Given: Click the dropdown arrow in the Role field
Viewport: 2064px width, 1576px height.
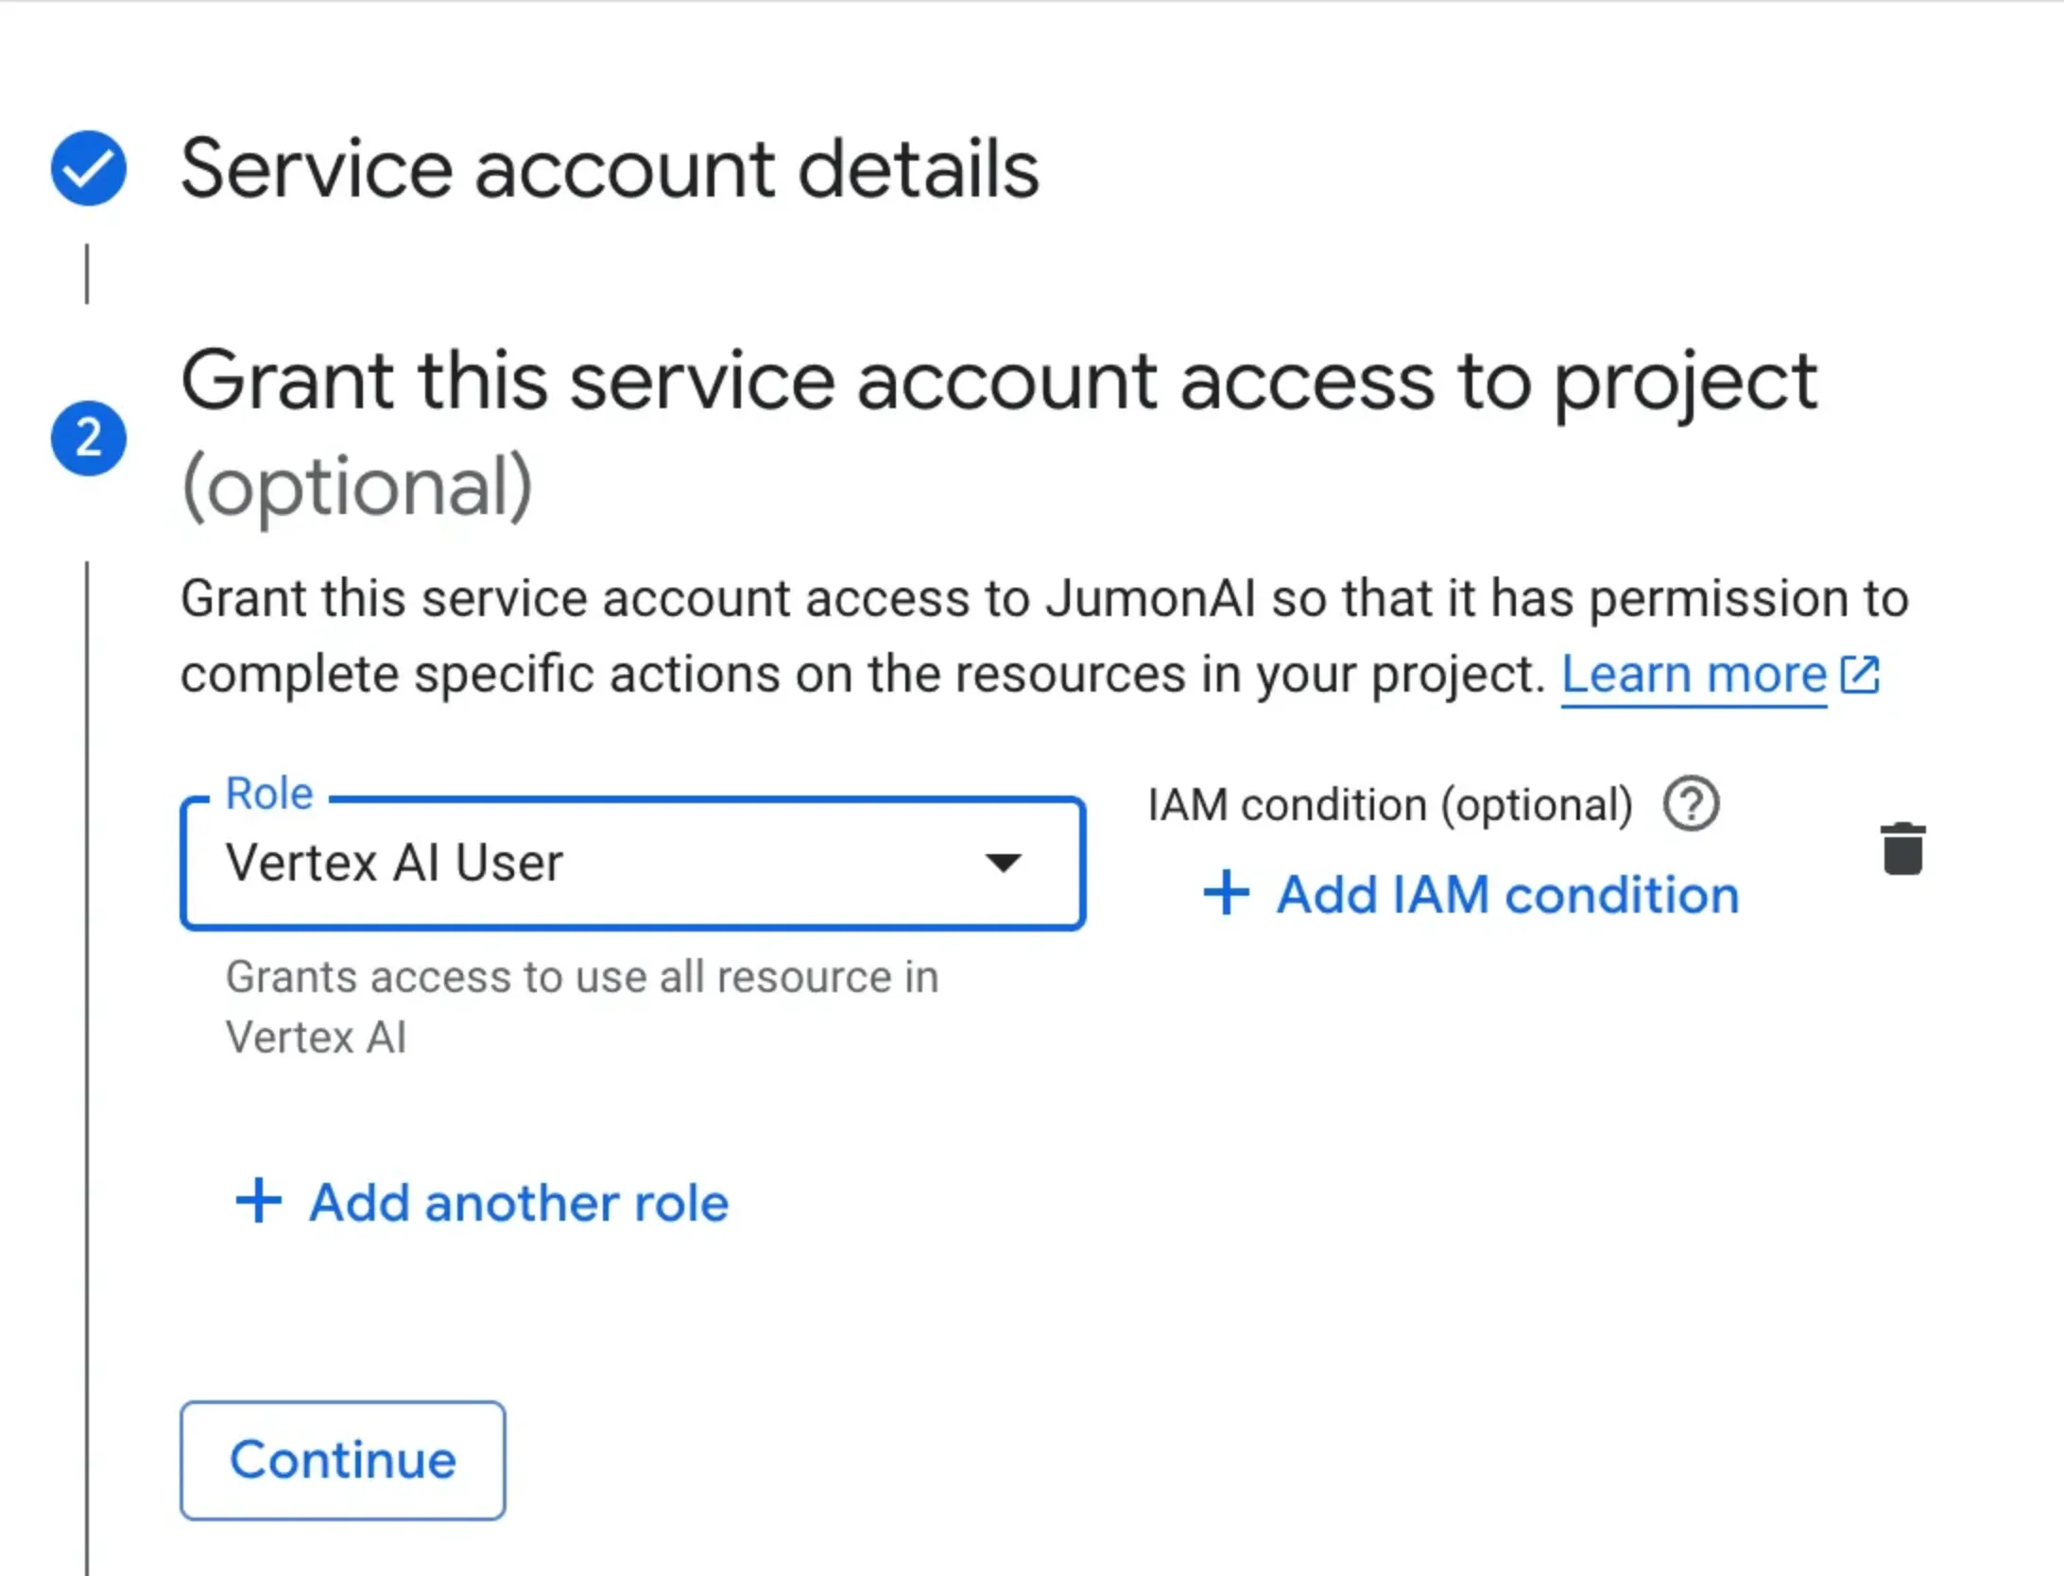Looking at the screenshot, I should coord(1004,863).
